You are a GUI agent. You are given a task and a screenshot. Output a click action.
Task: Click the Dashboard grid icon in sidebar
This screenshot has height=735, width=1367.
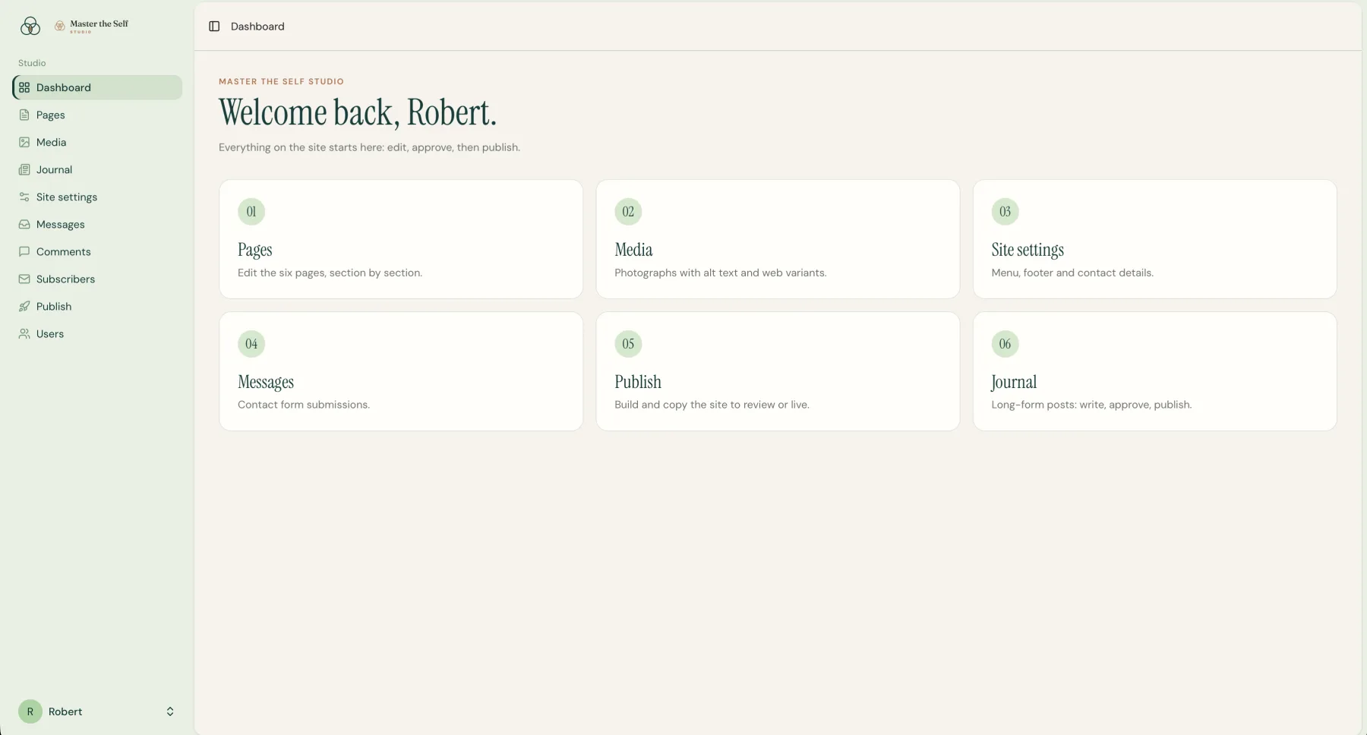click(x=24, y=87)
